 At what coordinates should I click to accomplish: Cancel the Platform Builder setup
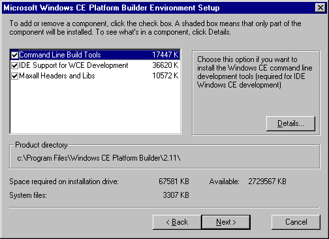point(296,222)
